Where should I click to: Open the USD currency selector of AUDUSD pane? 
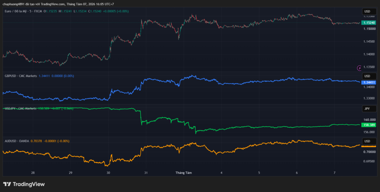(369, 141)
